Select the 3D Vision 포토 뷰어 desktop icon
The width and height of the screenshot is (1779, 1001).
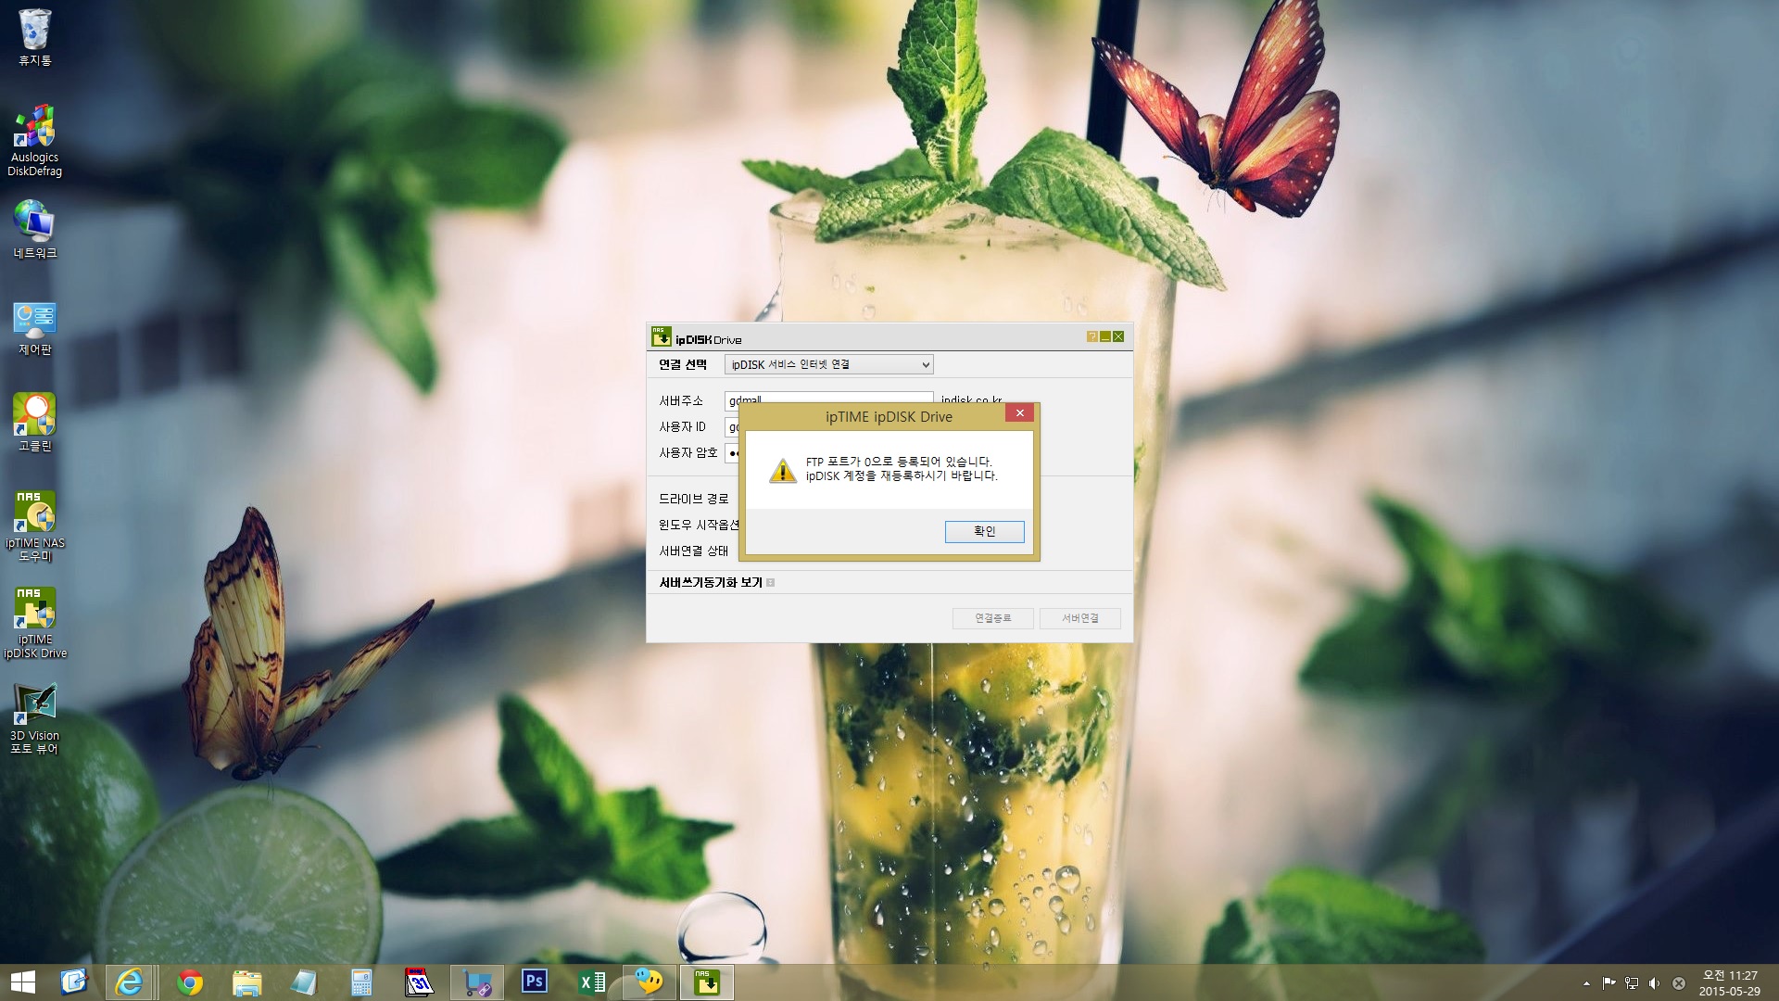pyautogui.click(x=35, y=719)
